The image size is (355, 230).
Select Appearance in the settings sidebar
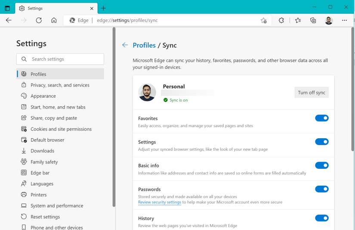coord(43,96)
